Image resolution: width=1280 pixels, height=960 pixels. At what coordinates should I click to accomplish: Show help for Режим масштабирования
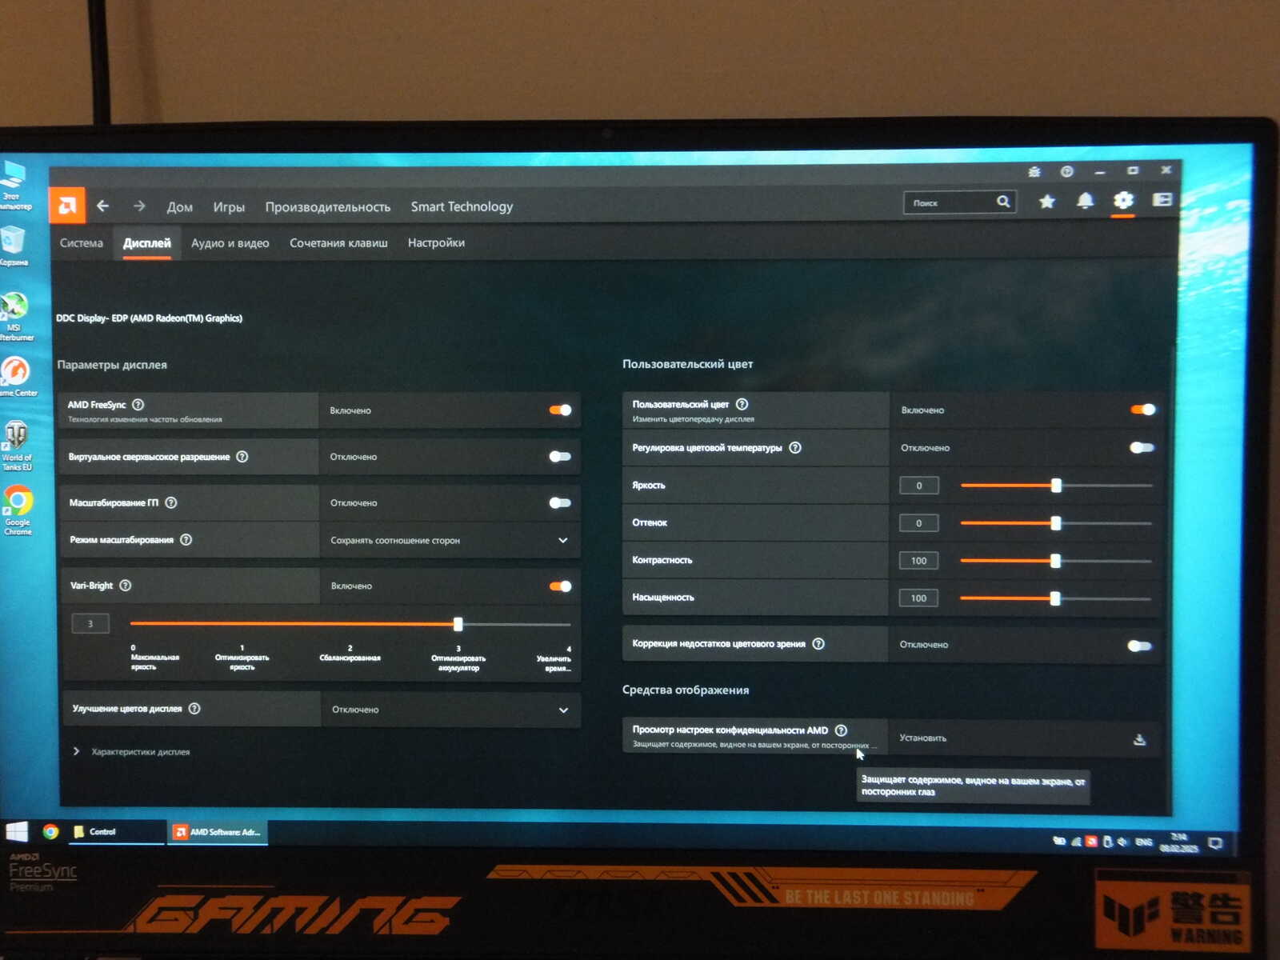coord(186,540)
